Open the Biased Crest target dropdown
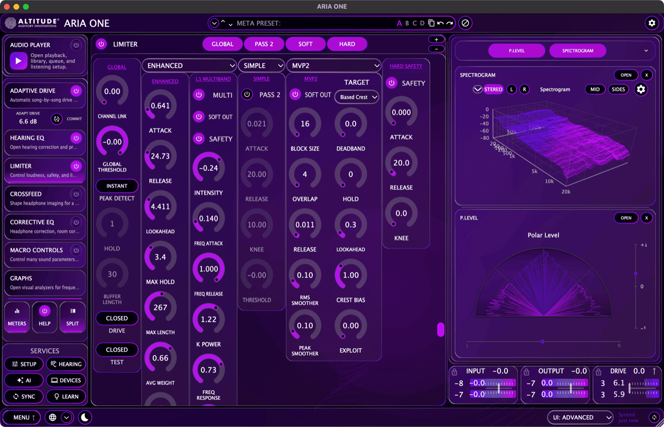 357,97
